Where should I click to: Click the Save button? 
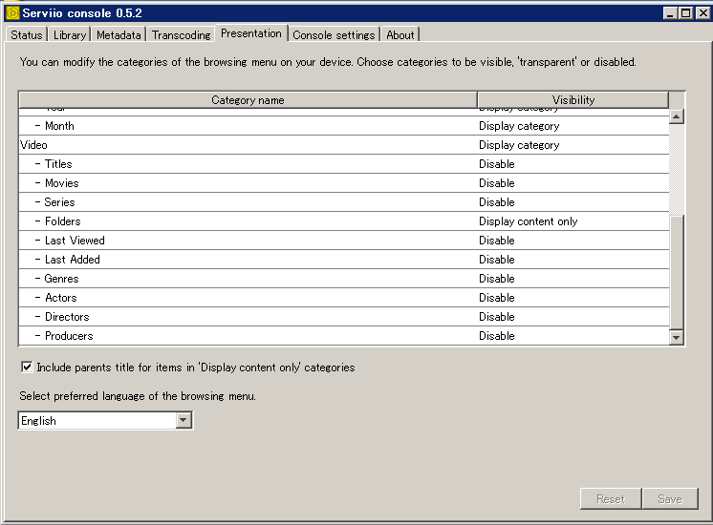(x=670, y=499)
